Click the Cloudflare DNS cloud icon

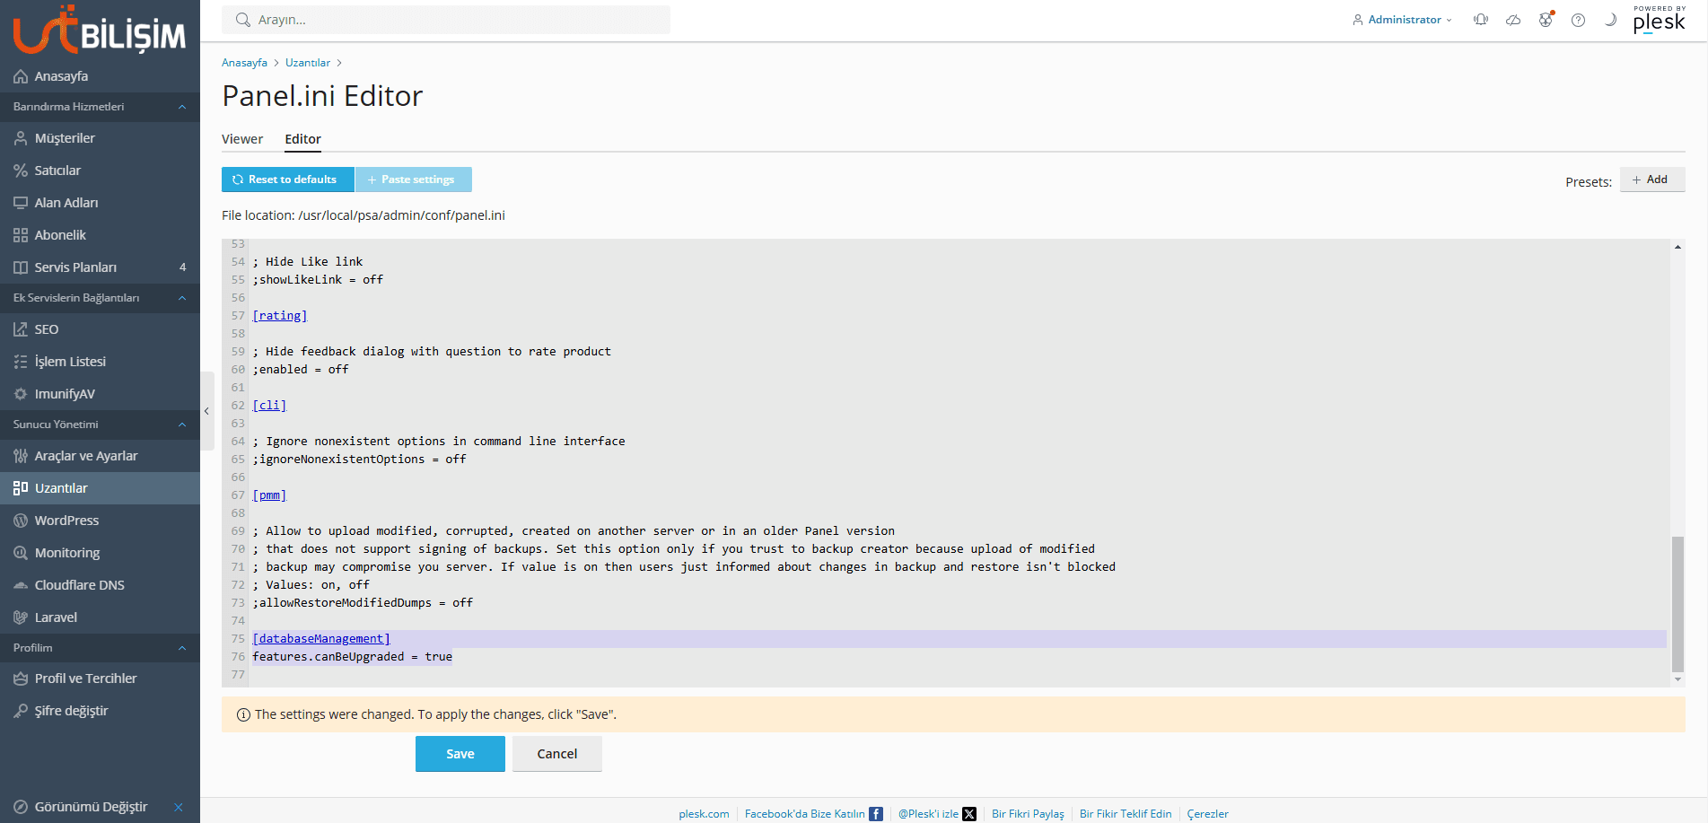click(x=21, y=585)
